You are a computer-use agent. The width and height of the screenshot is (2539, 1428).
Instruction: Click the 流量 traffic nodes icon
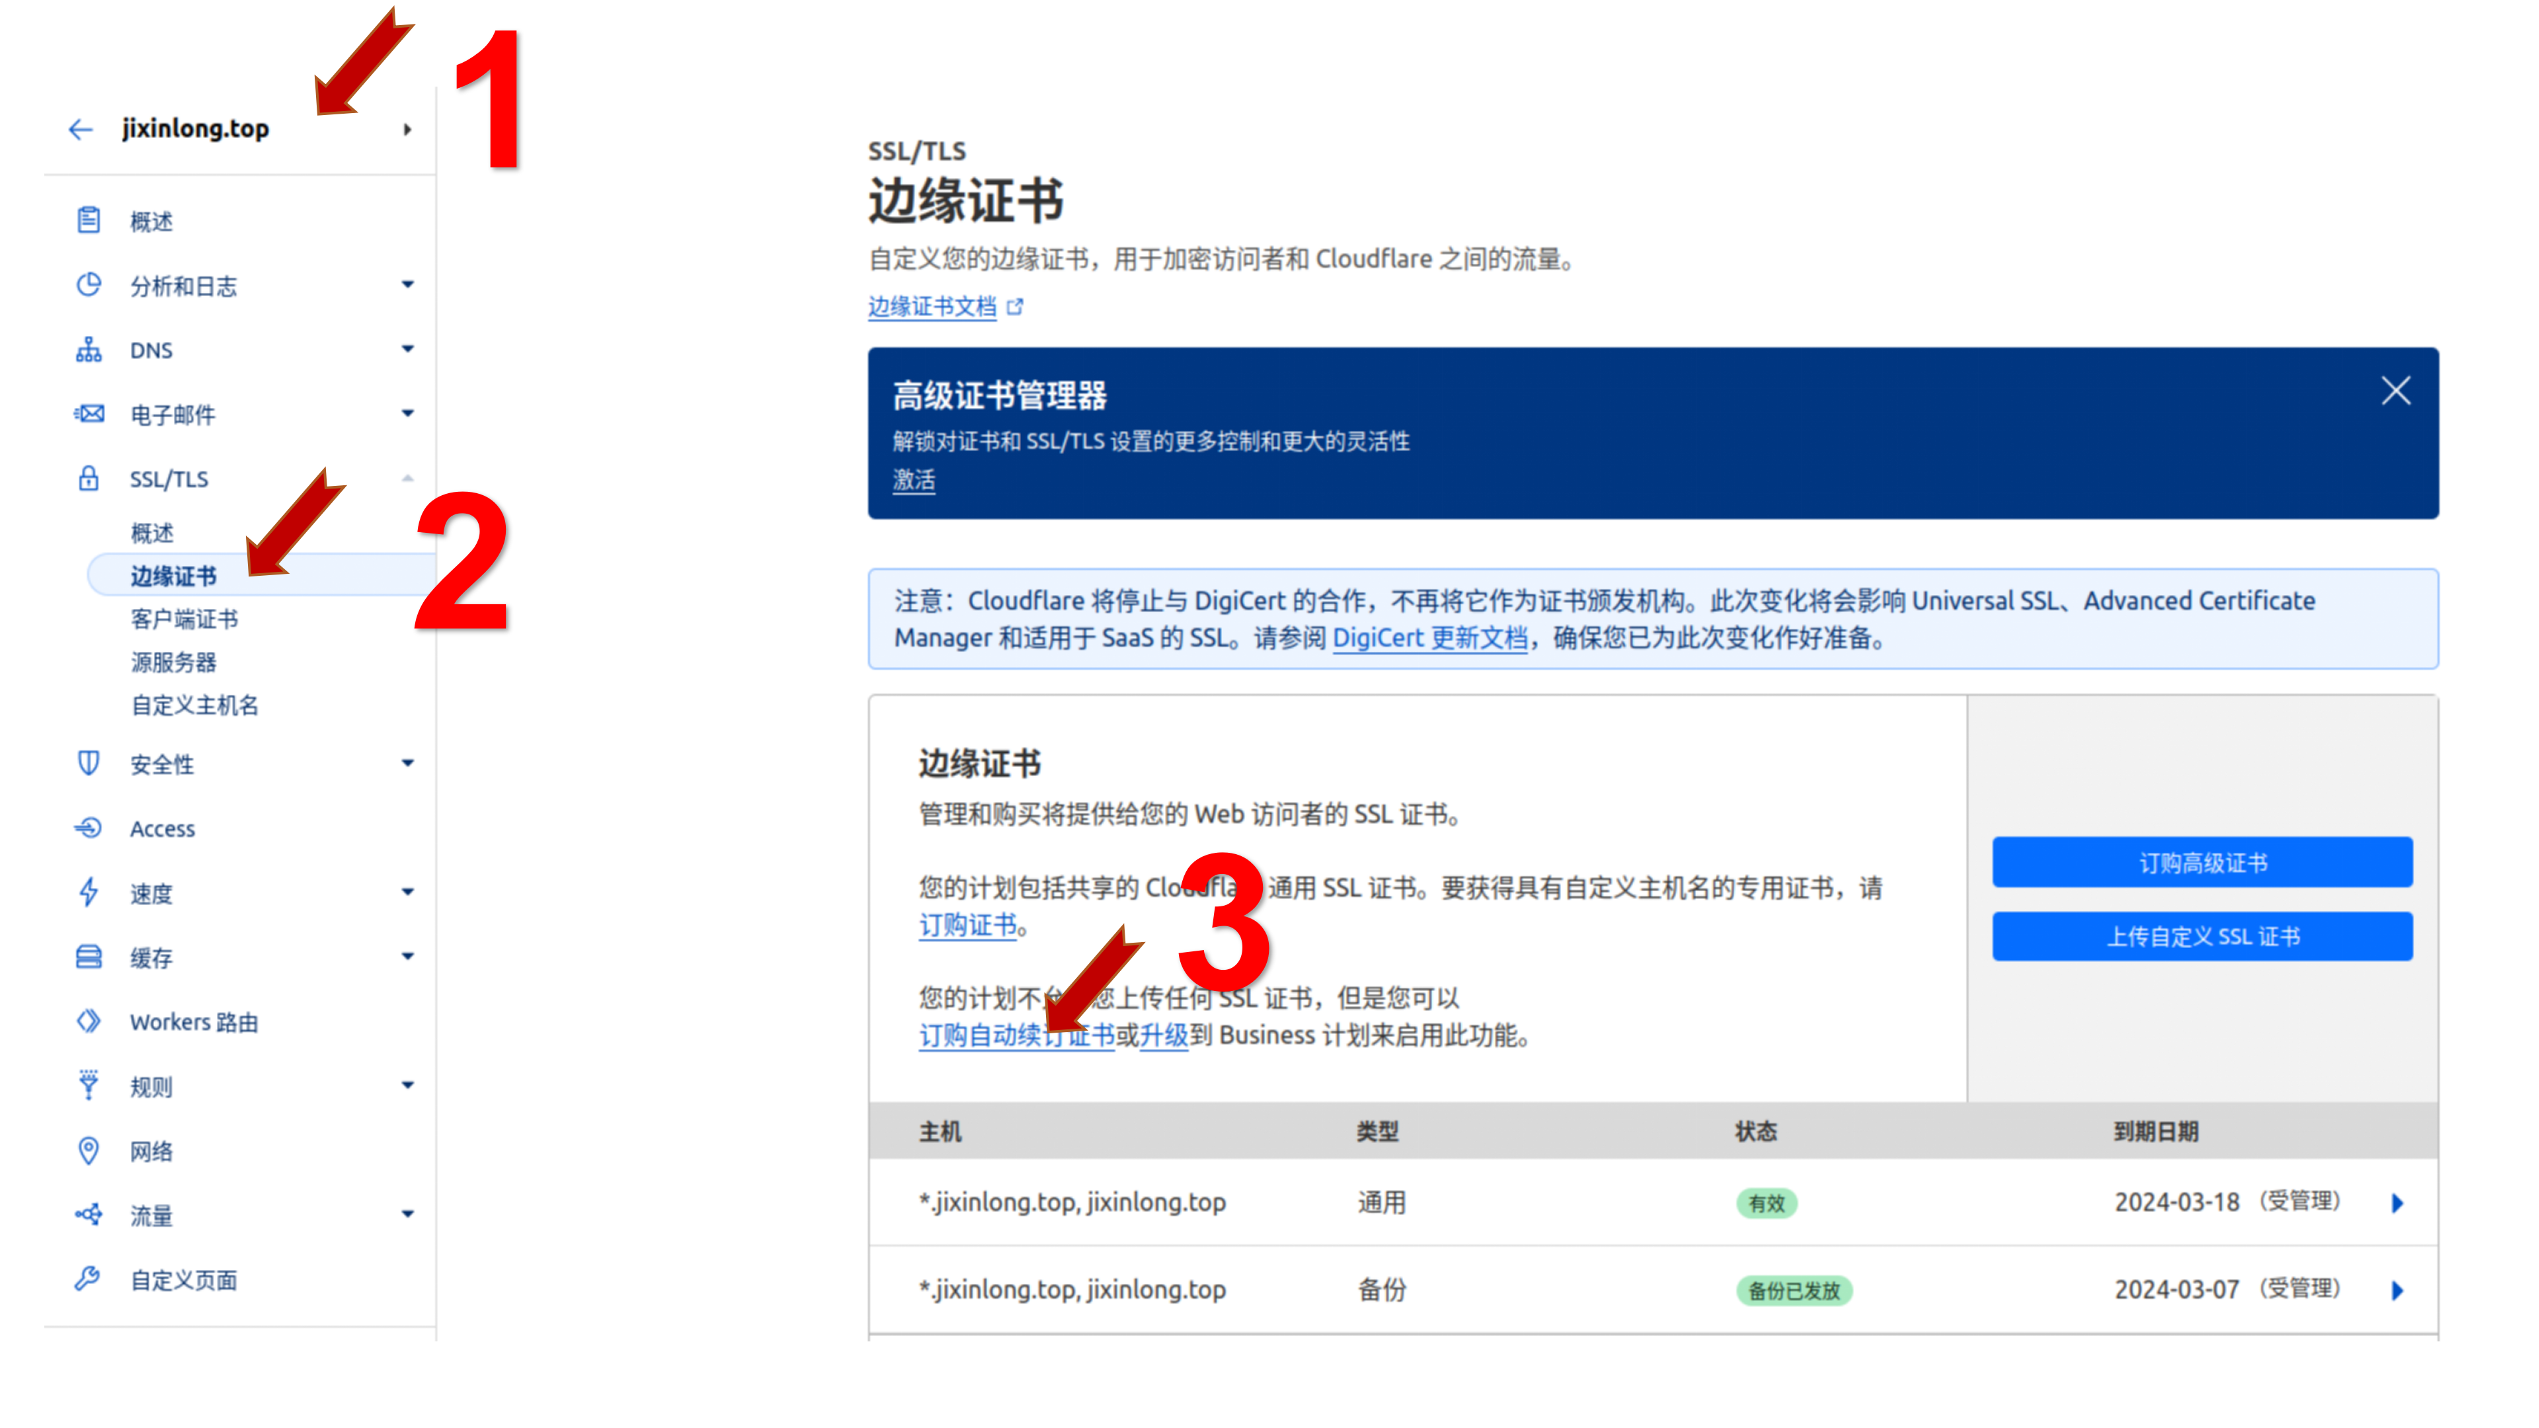[x=89, y=1214]
